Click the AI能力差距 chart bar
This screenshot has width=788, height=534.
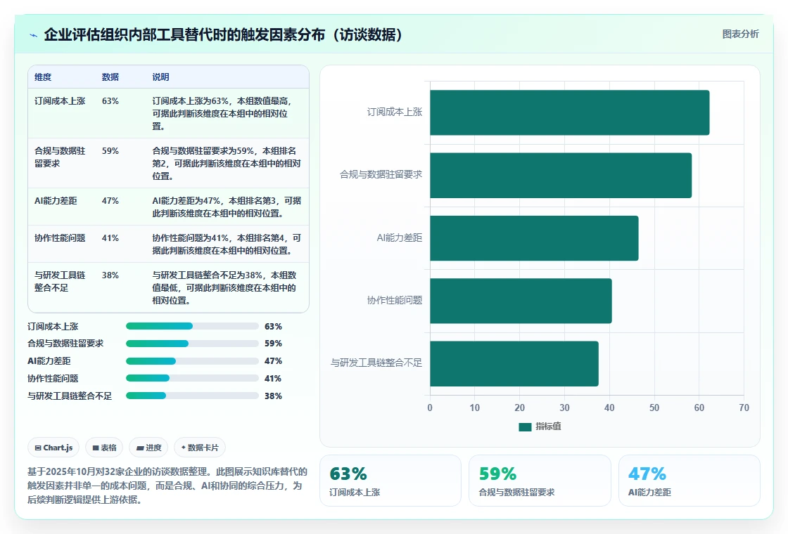click(x=534, y=238)
